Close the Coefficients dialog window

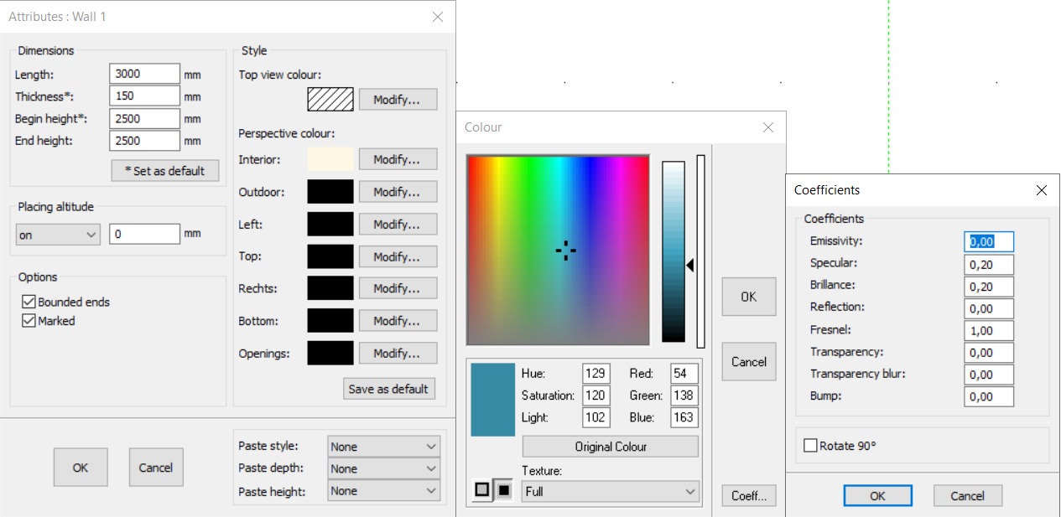[x=1041, y=190]
